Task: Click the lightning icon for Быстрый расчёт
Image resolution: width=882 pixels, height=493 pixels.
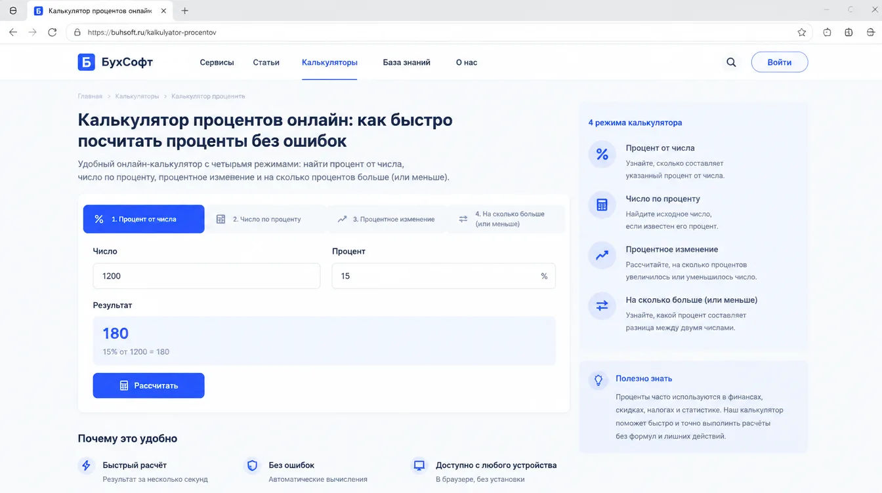Action: (x=86, y=465)
